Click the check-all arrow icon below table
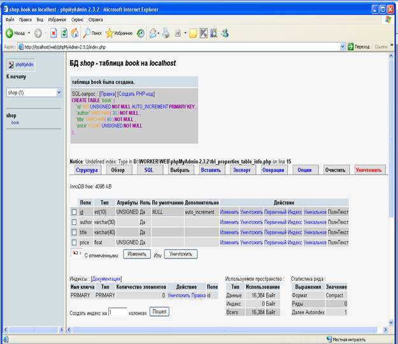The image size is (398, 344). (x=75, y=253)
